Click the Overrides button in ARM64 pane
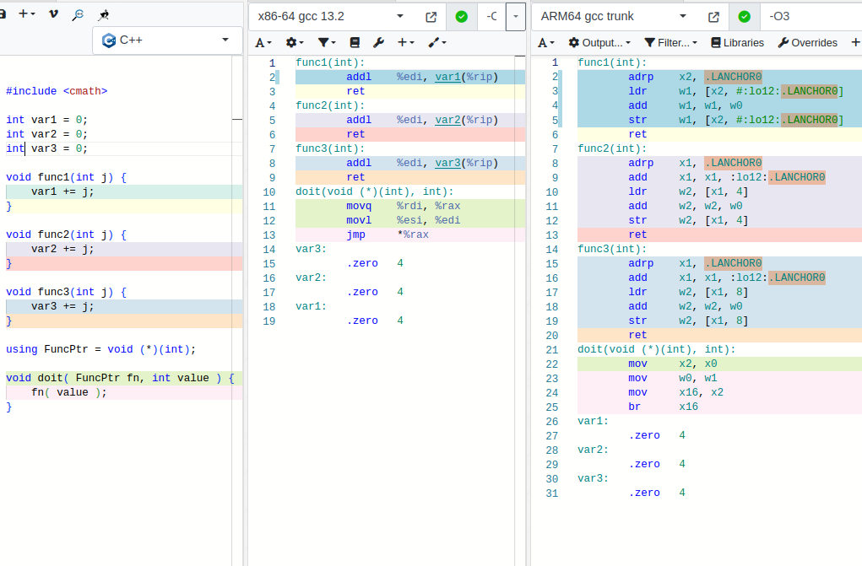This screenshot has width=862, height=566. click(x=807, y=42)
